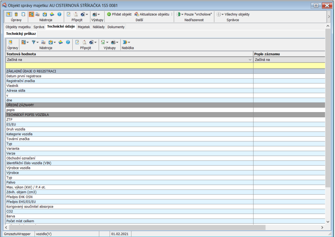The image size is (335, 237).
Task: Click the colored layers icon in top Nástroje group
Action: click(x=52, y=14)
